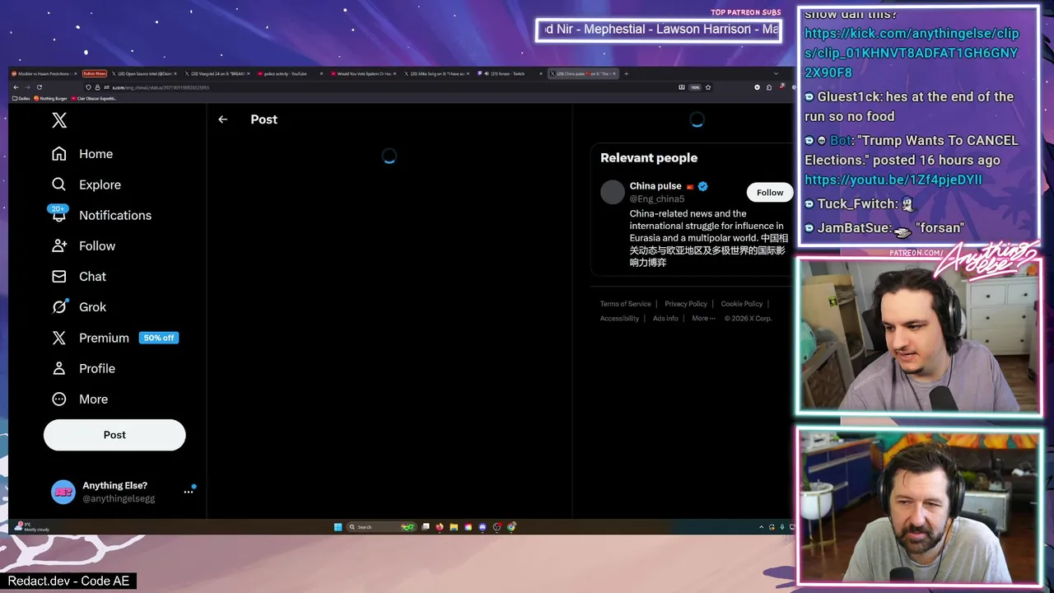Click the X logo in the sidebar
1054x593 pixels.
59,120
